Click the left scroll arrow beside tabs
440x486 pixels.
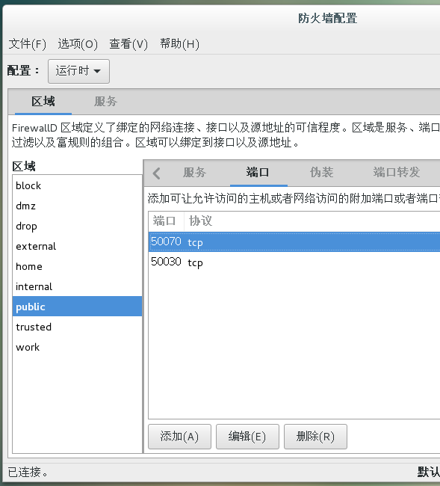click(157, 173)
